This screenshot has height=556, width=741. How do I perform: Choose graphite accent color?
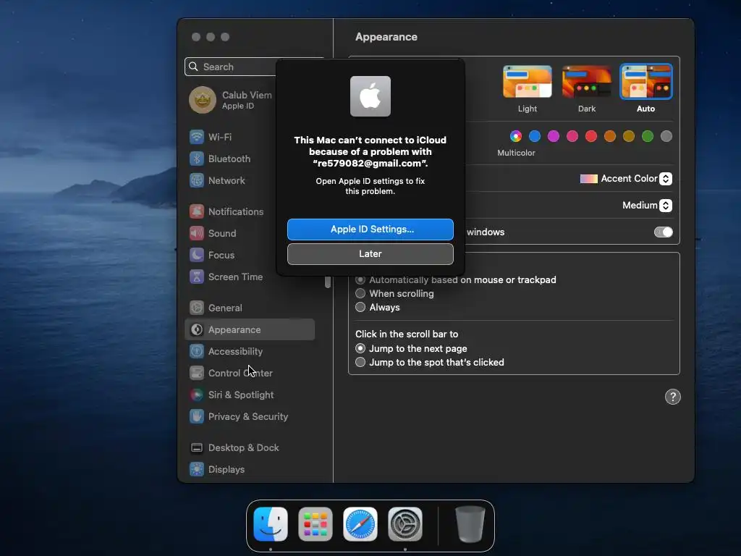coord(666,137)
